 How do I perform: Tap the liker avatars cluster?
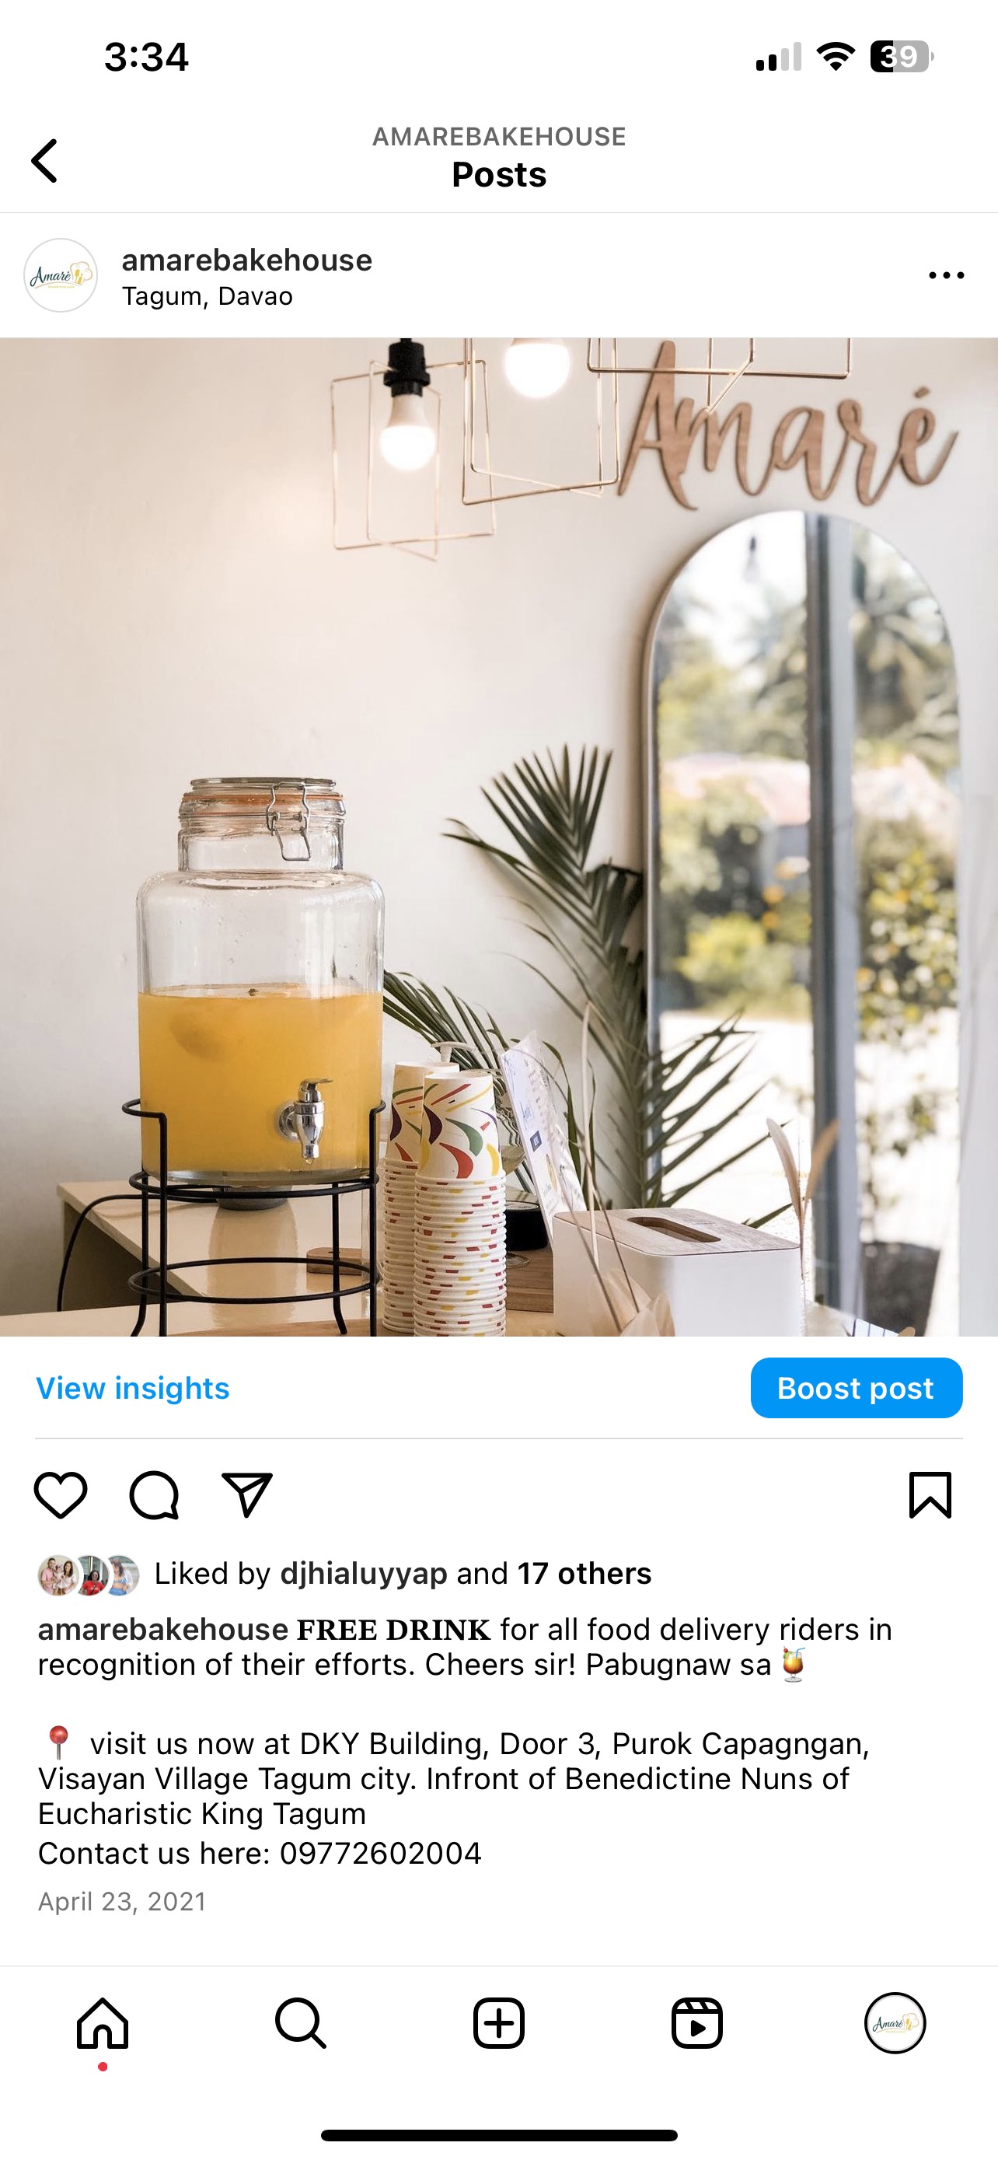point(89,1575)
